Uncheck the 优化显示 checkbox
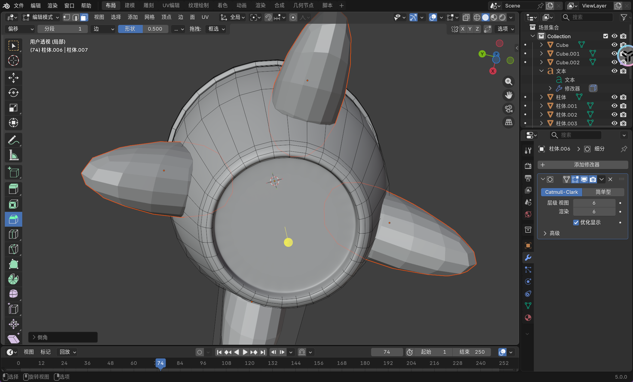Screen dimensions: 633x382 [576, 222]
